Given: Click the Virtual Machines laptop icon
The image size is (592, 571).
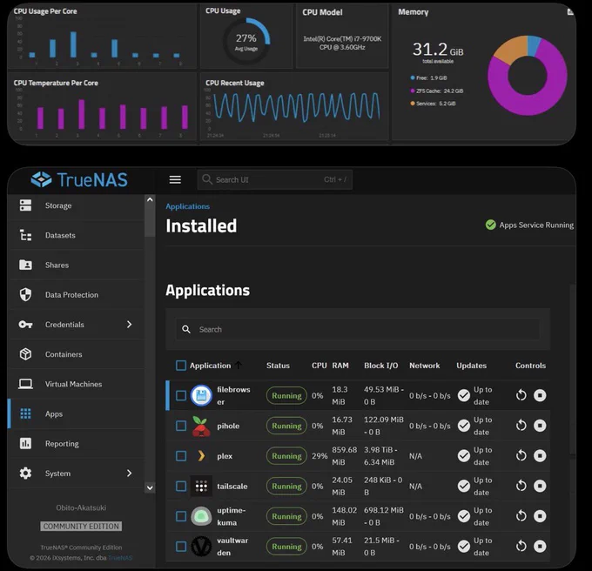Looking at the screenshot, I should pos(25,384).
